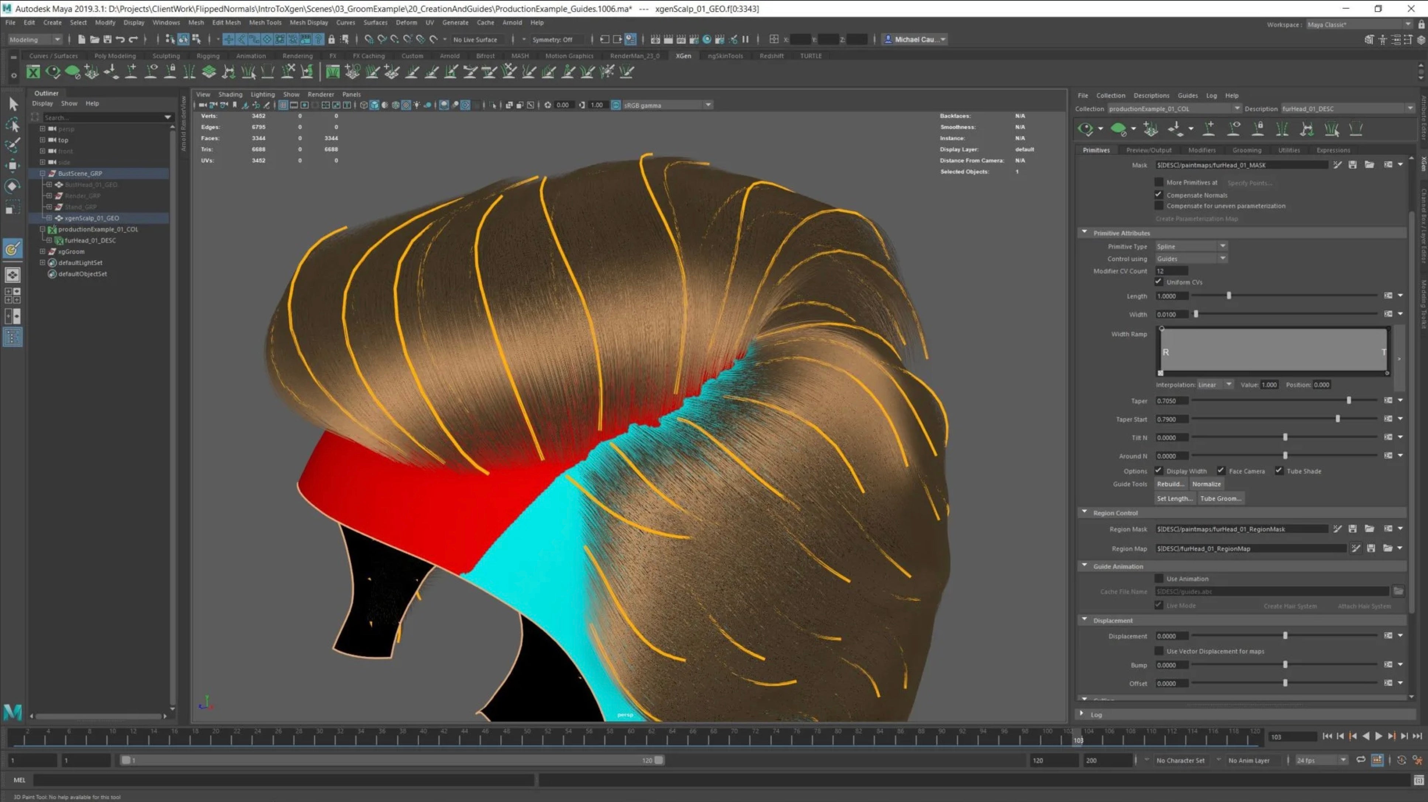Enable More Primitives at checkbox
This screenshot has width=1428, height=802.
pyautogui.click(x=1159, y=182)
